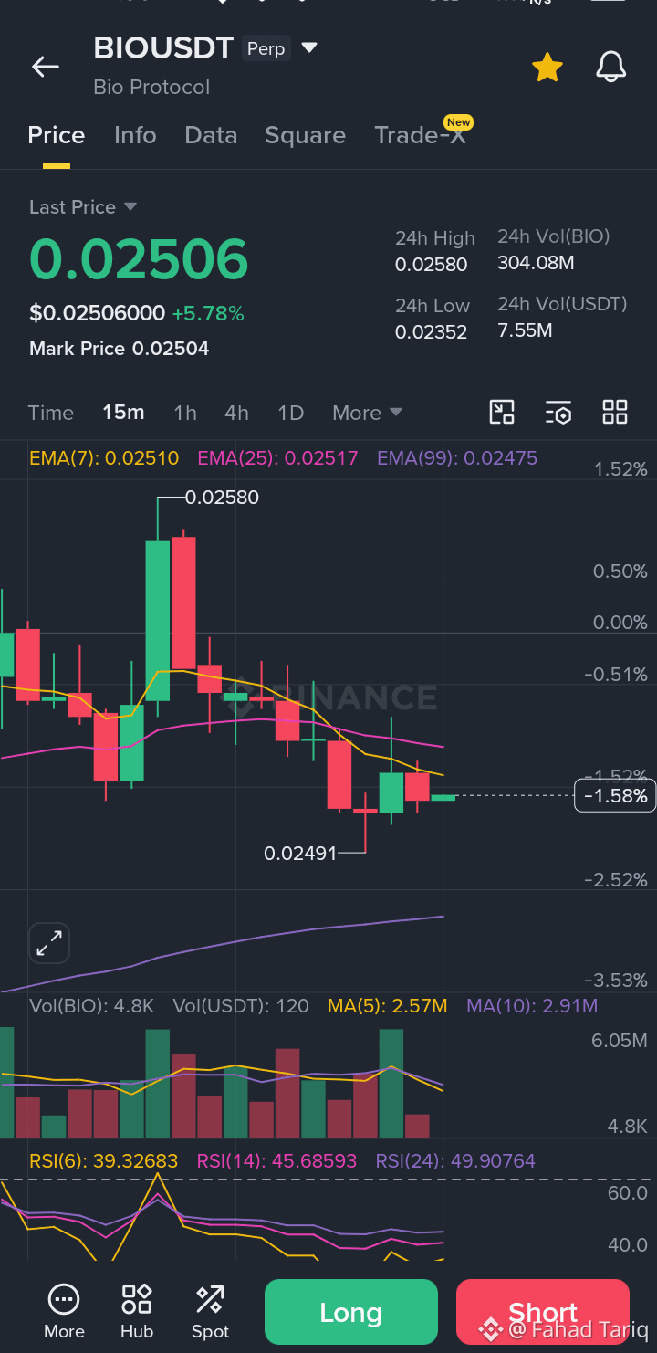Tap the EMA(7): 0.02510 label
Viewport: 657px width, 1353px height.
pos(104,458)
